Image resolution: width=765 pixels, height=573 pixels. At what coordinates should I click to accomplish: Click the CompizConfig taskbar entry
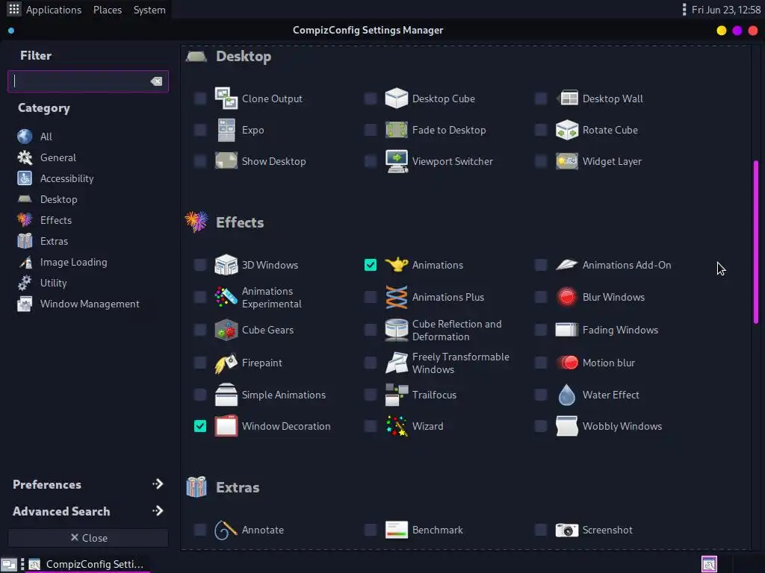(87, 564)
